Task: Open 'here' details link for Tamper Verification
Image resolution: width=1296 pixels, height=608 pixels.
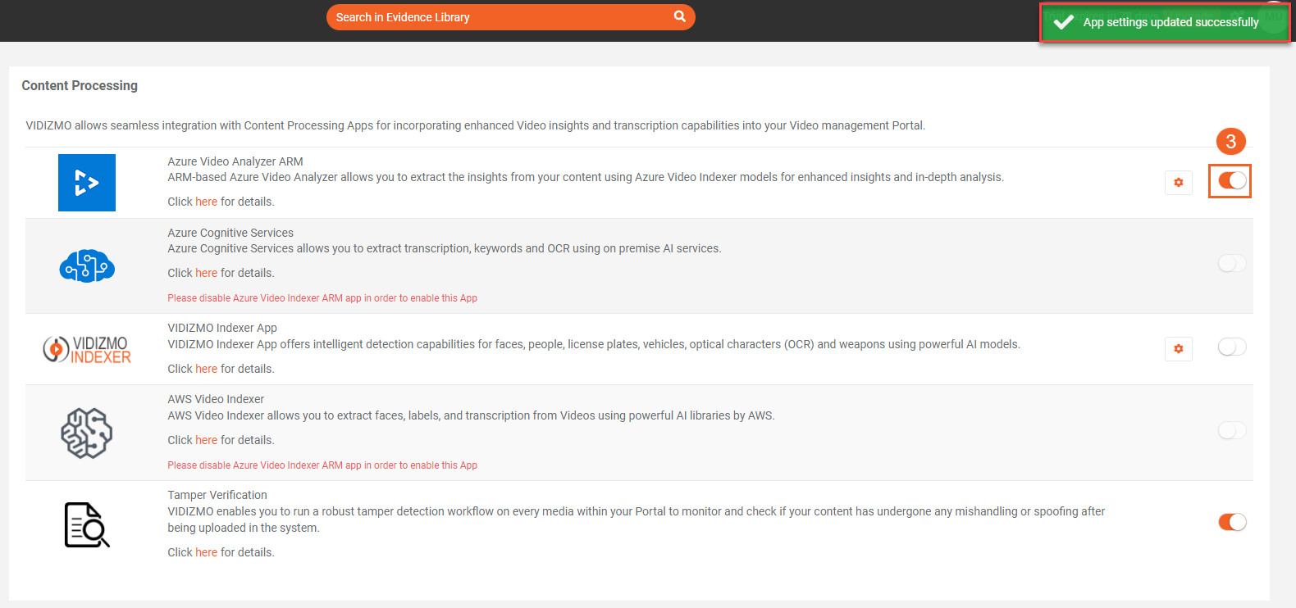Action: point(207,552)
